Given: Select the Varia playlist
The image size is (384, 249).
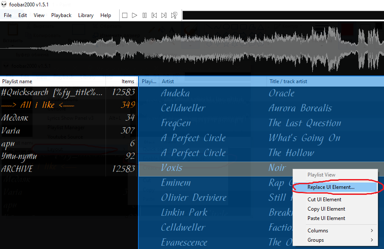Looking at the screenshot, I should coord(68,130).
